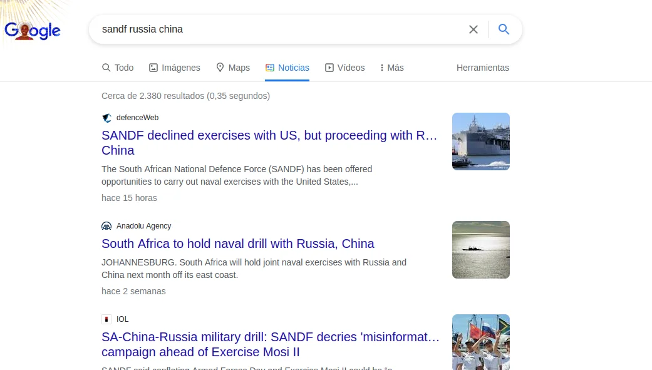Screen dimensions: 652x370
Task: Click the blue magnifier search button
Action: pos(504,29)
